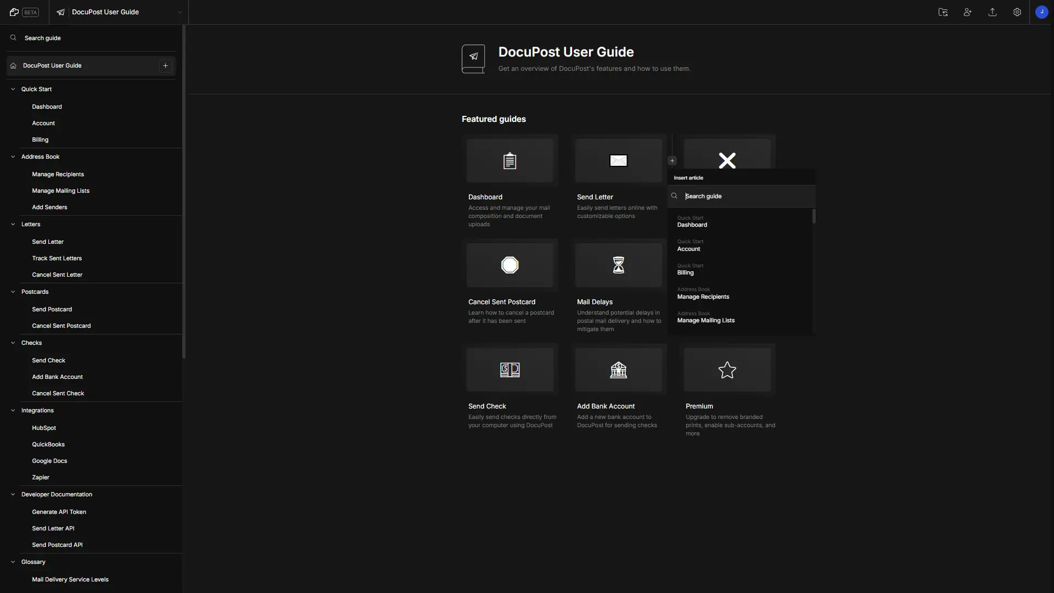Collapse the Developer Documentation section
Screen dimensions: 1054x593
click(13, 494)
